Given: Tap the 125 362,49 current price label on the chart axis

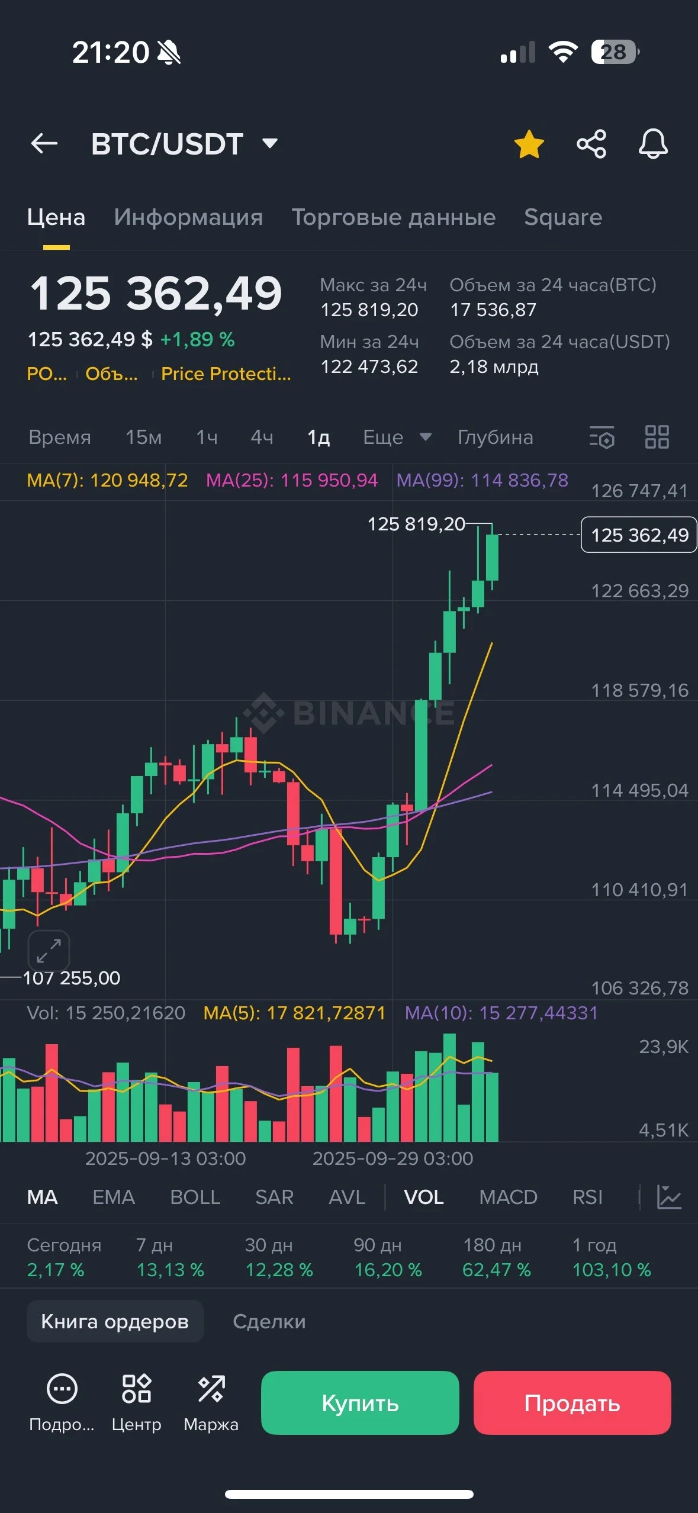Looking at the screenshot, I should pos(639,535).
